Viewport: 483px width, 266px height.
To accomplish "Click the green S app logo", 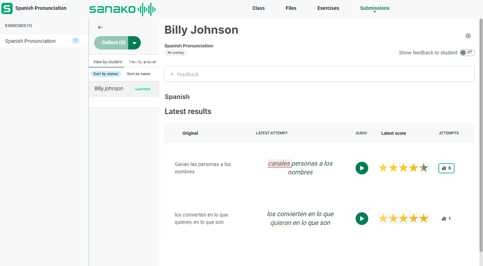I will pos(7,8).
